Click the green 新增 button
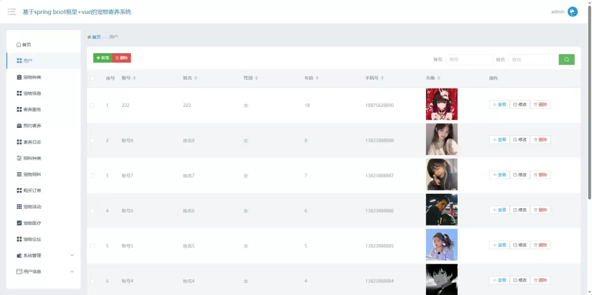The width and height of the screenshot is (592, 295). pos(102,58)
